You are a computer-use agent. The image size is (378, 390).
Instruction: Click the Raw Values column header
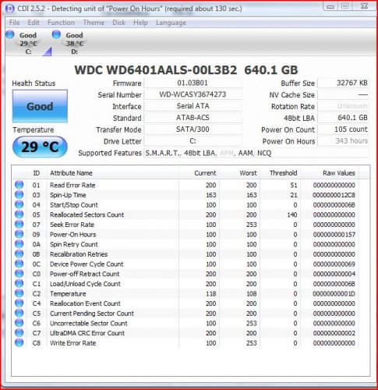tap(329, 173)
